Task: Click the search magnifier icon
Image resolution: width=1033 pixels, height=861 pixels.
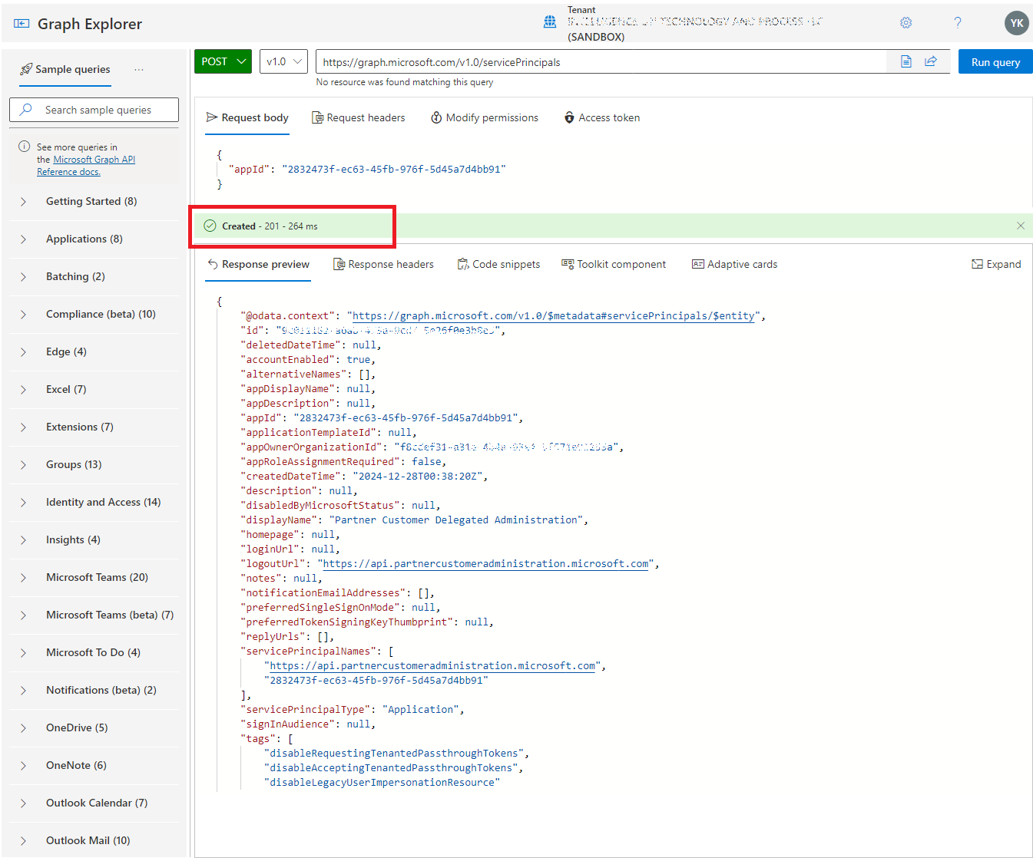Action: 26,110
